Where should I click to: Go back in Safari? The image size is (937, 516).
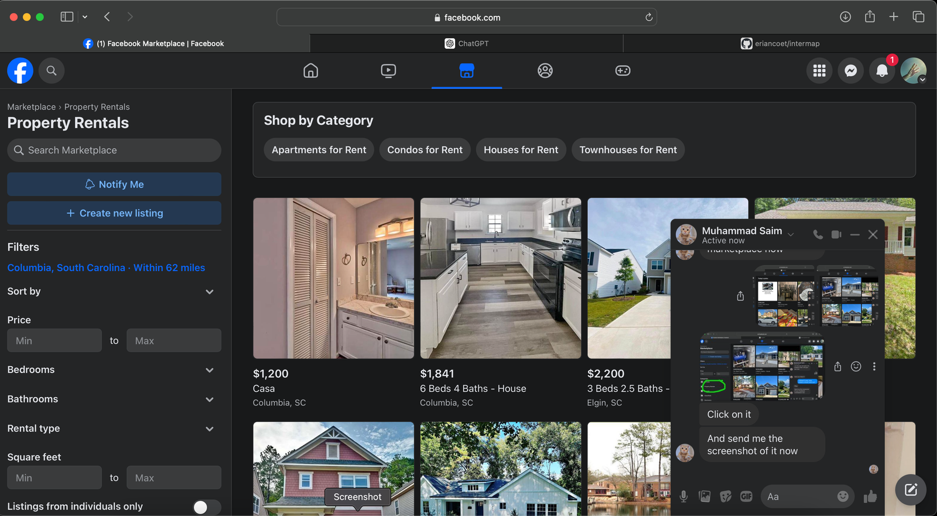click(107, 17)
